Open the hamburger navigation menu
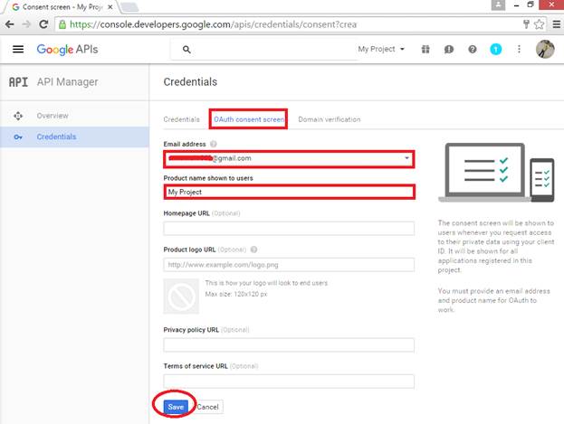This screenshot has height=424, width=564. coord(18,49)
